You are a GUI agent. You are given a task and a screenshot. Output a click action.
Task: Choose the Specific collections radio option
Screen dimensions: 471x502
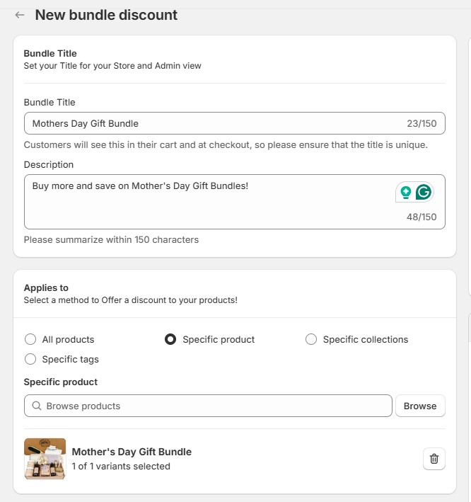pyautogui.click(x=311, y=339)
